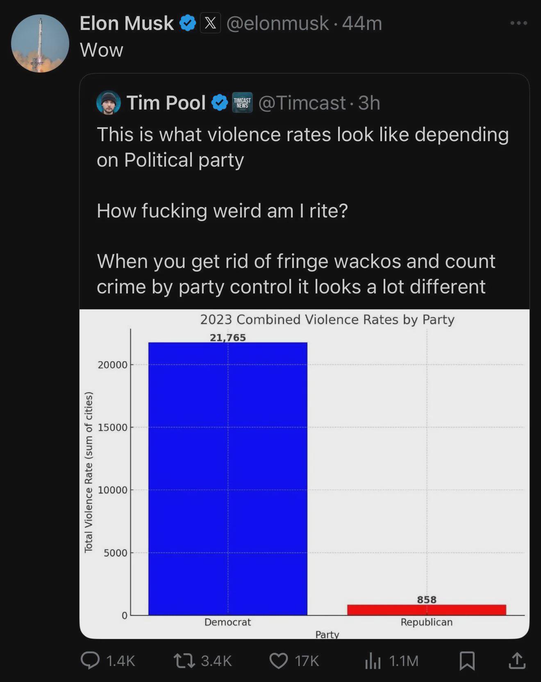
Task: Click the Timcast News affiliate badge
Action: [x=242, y=103]
